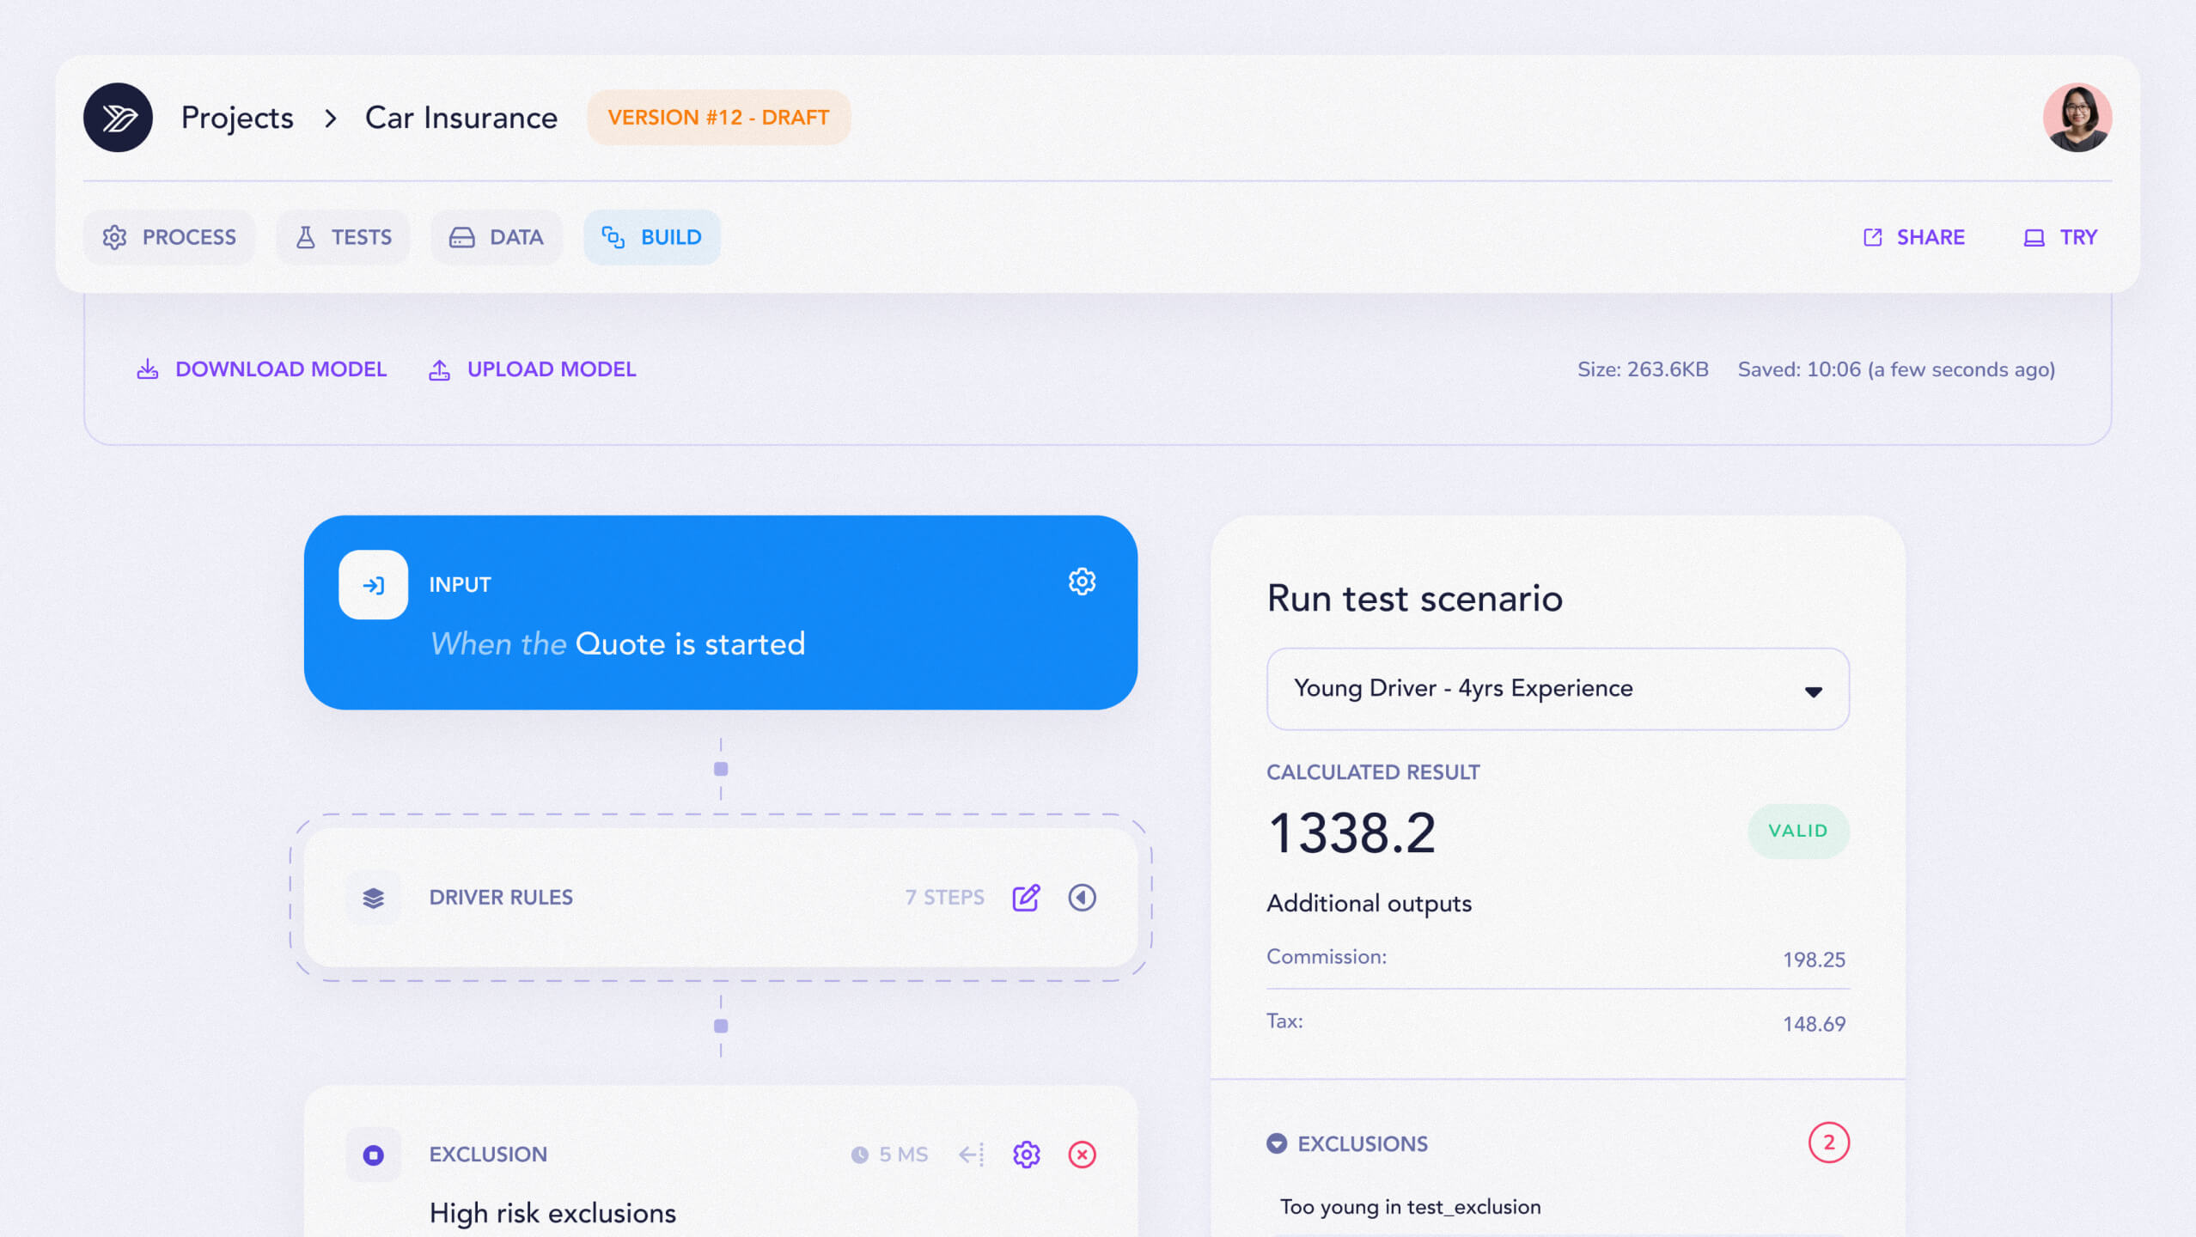Click the Try button
The height and width of the screenshot is (1237, 2196).
pyautogui.click(x=2060, y=237)
